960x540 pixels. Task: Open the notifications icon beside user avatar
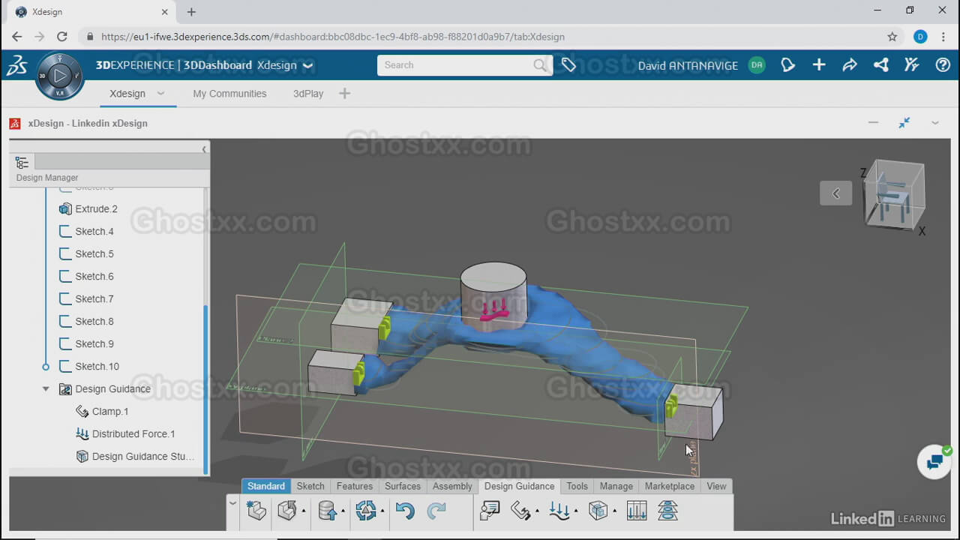pos(787,65)
